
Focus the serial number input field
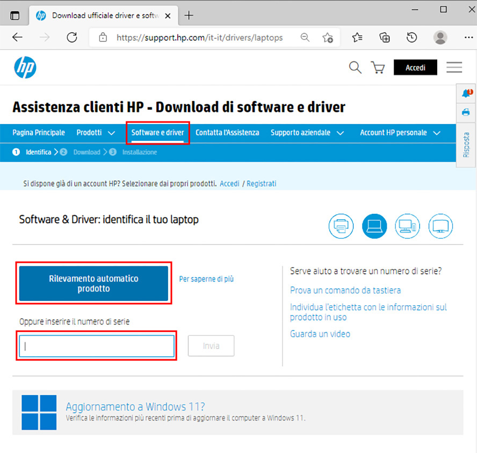click(x=97, y=346)
